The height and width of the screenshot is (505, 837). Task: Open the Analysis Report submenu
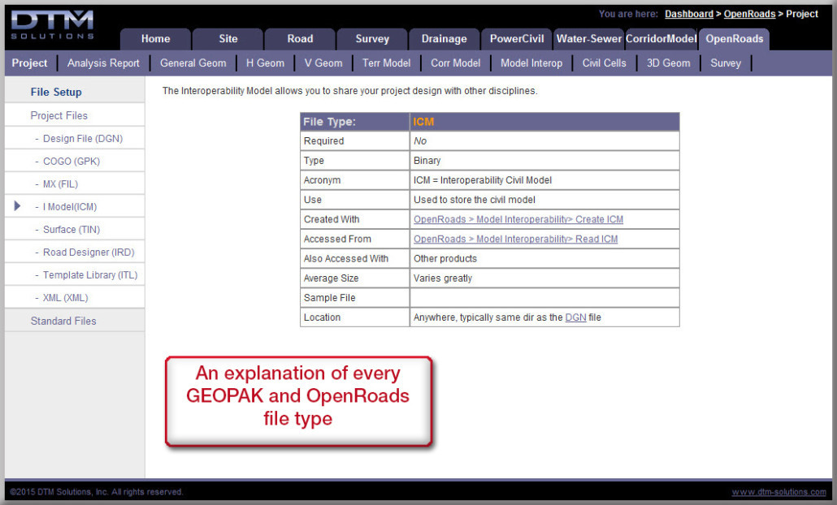coord(103,63)
